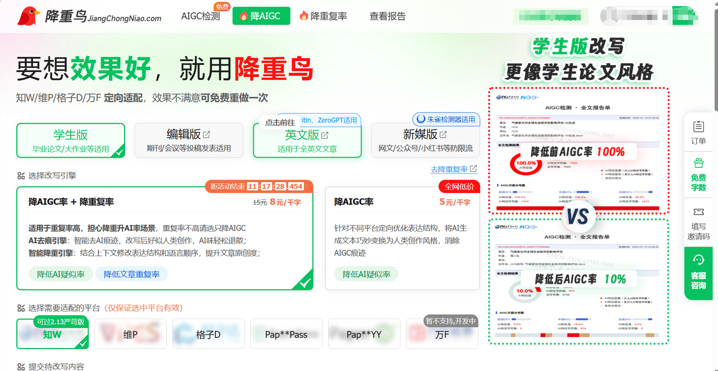
Task: Open the 客服咨询 headset button
Action: click(698, 274)
